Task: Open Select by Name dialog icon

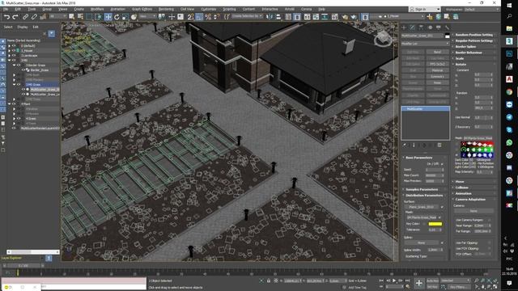Action: (80, 16)
